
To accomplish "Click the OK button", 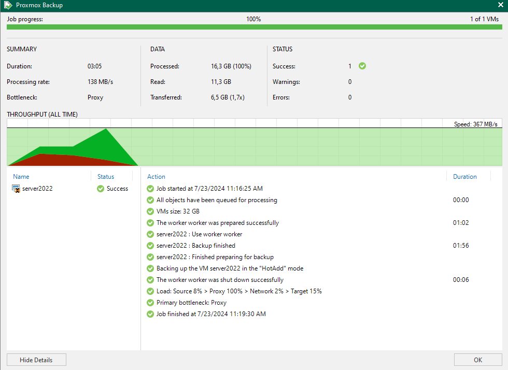I will click(x=478, y=360).
